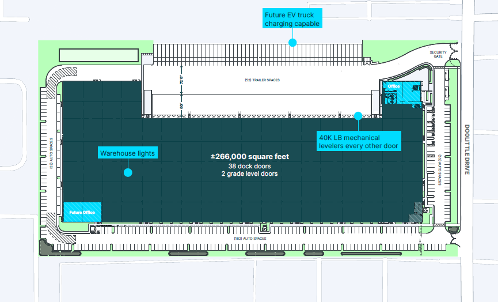498x302 pixels.
Task: Click the (182) Auto Spaces label
Action: pos(249,238)
